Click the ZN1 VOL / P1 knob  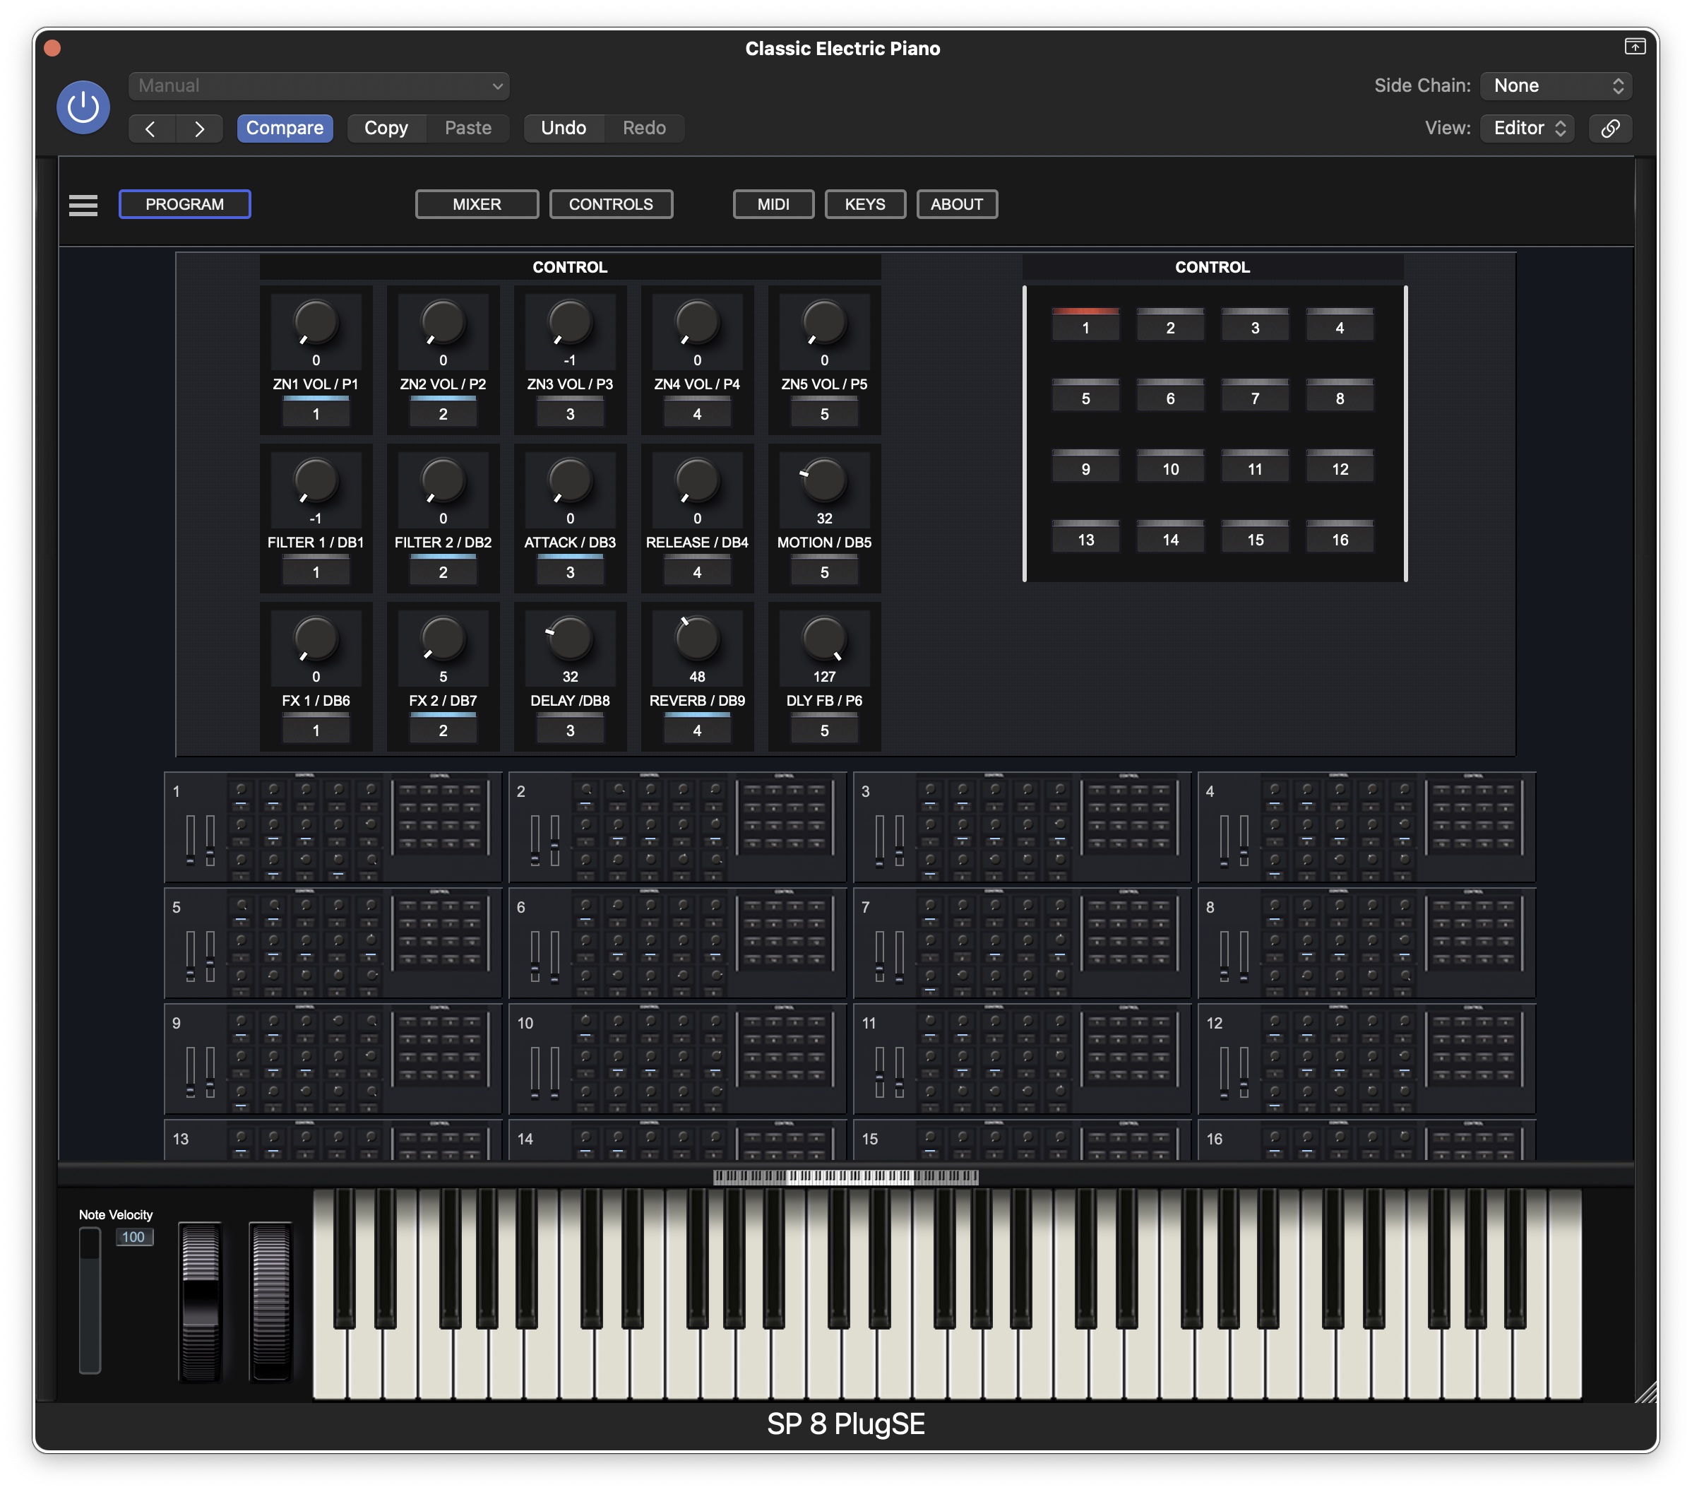coord(316,322)
